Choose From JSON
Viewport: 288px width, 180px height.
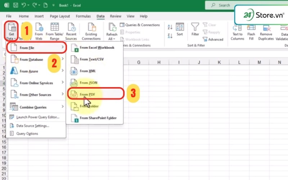coord(95,83)
